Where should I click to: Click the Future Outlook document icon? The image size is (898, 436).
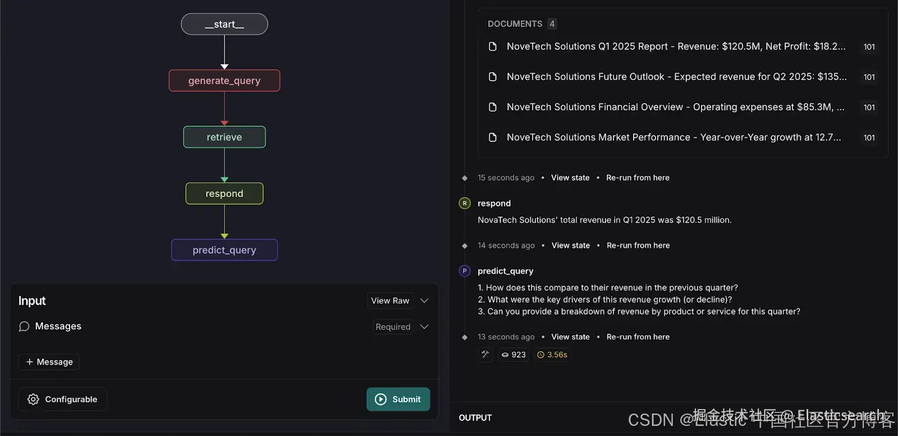click(493, 77)
